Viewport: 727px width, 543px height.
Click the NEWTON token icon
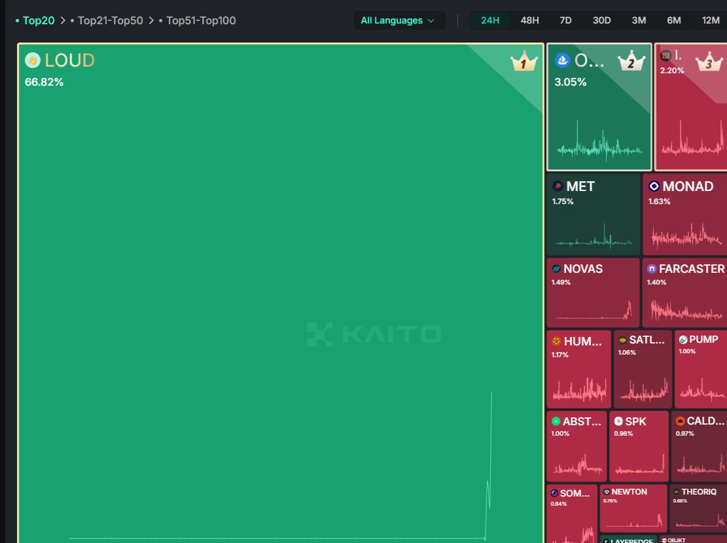click(x=607, y=492)
